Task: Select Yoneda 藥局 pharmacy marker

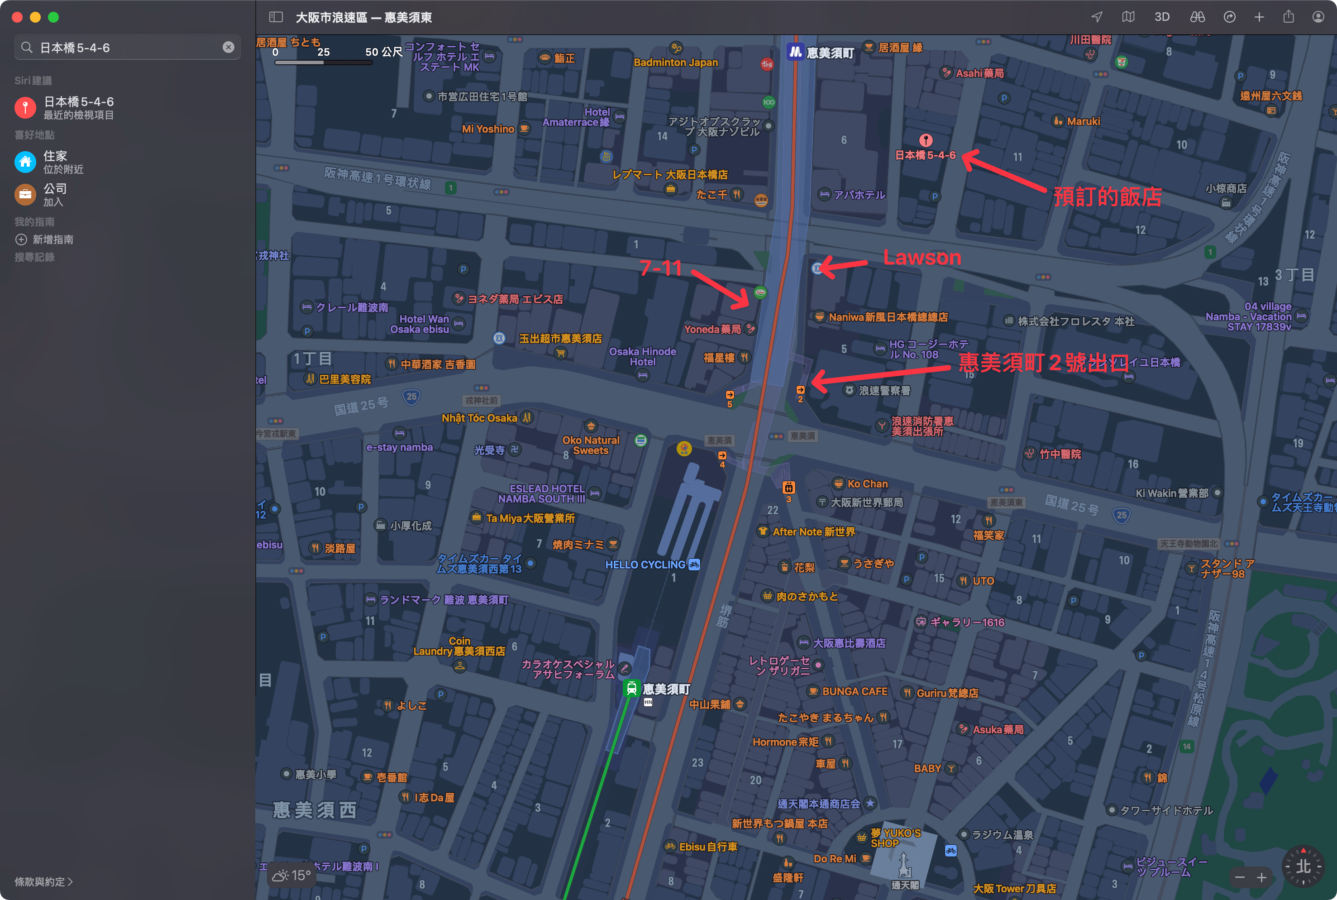Action: [750, 329]
